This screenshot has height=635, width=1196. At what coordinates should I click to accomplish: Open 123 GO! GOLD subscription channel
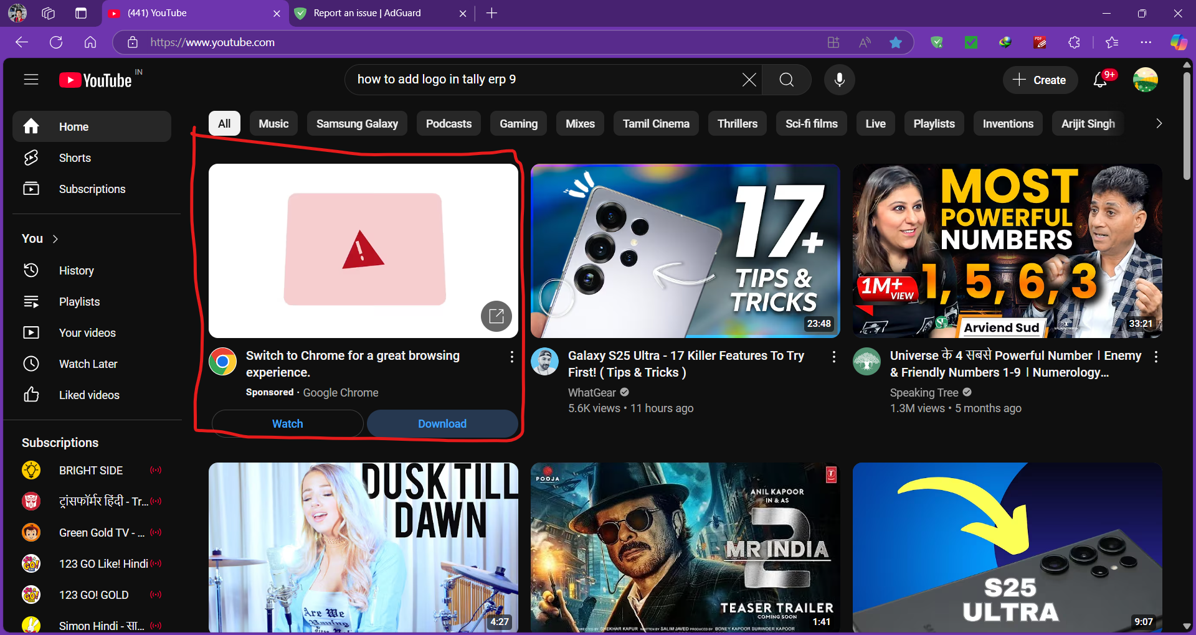point(92,595)
